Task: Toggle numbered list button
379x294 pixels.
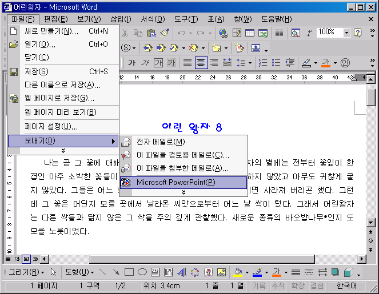Action: 262,63
